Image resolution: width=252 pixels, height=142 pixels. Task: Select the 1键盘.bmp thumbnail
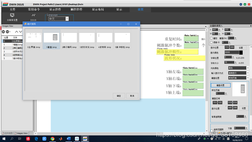pos(51,39)
